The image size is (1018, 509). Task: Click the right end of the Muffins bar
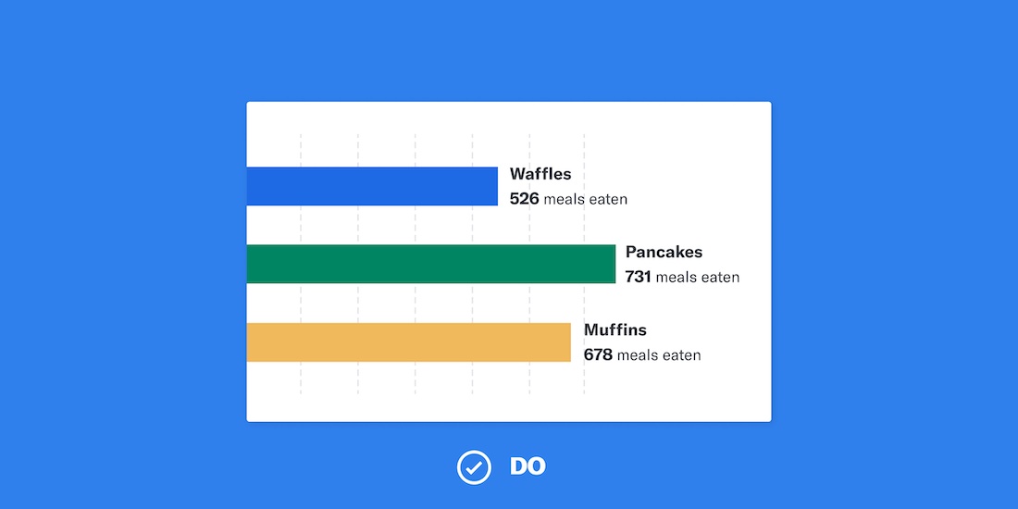click(566, 342)
